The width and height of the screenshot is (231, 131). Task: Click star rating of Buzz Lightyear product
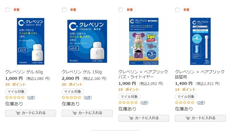pos(128,102)
